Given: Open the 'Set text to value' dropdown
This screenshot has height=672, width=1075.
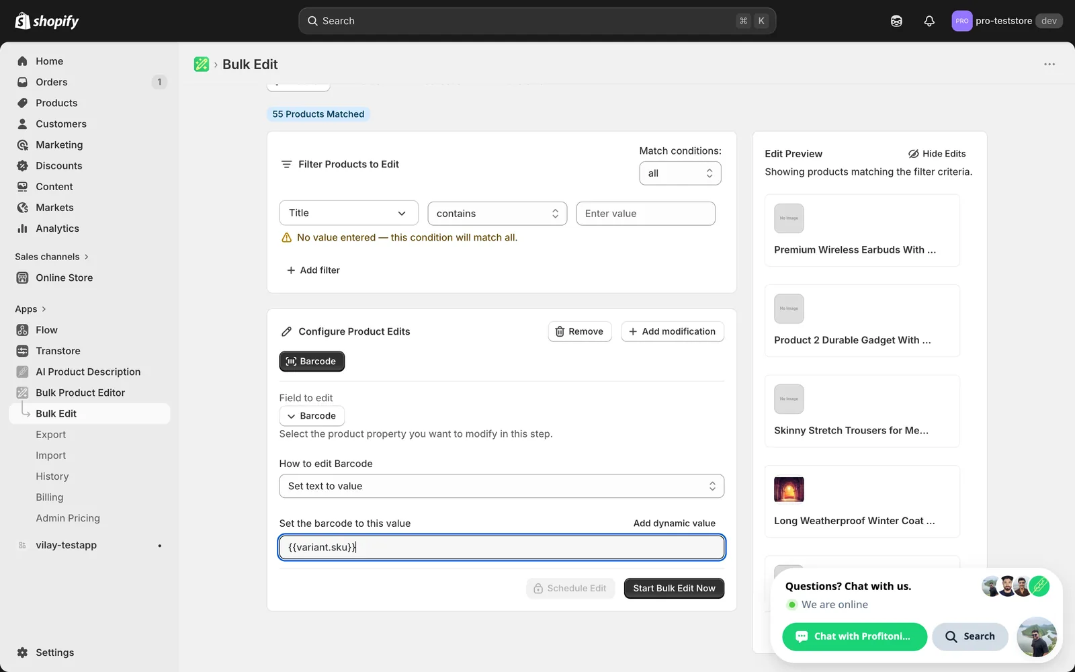Looking at the screenshot, I should tap(502, 486).
